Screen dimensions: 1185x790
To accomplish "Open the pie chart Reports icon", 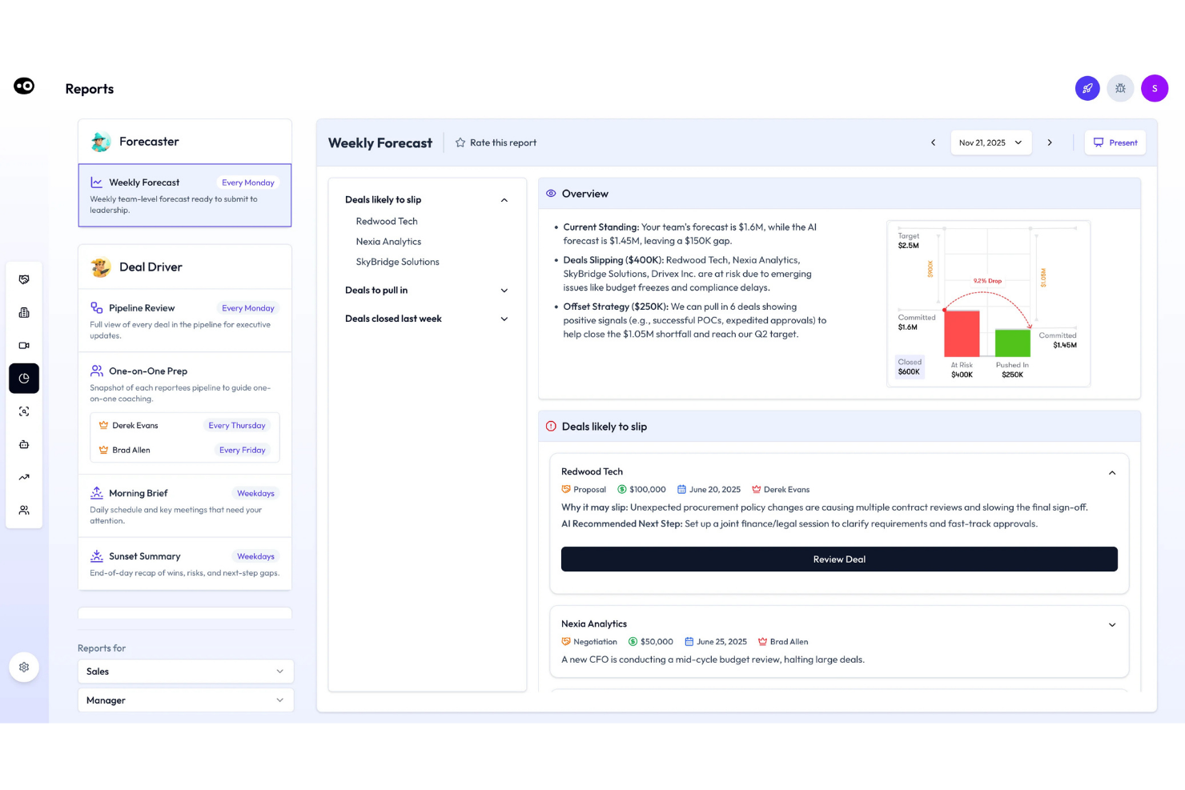I will click(24, 379).
